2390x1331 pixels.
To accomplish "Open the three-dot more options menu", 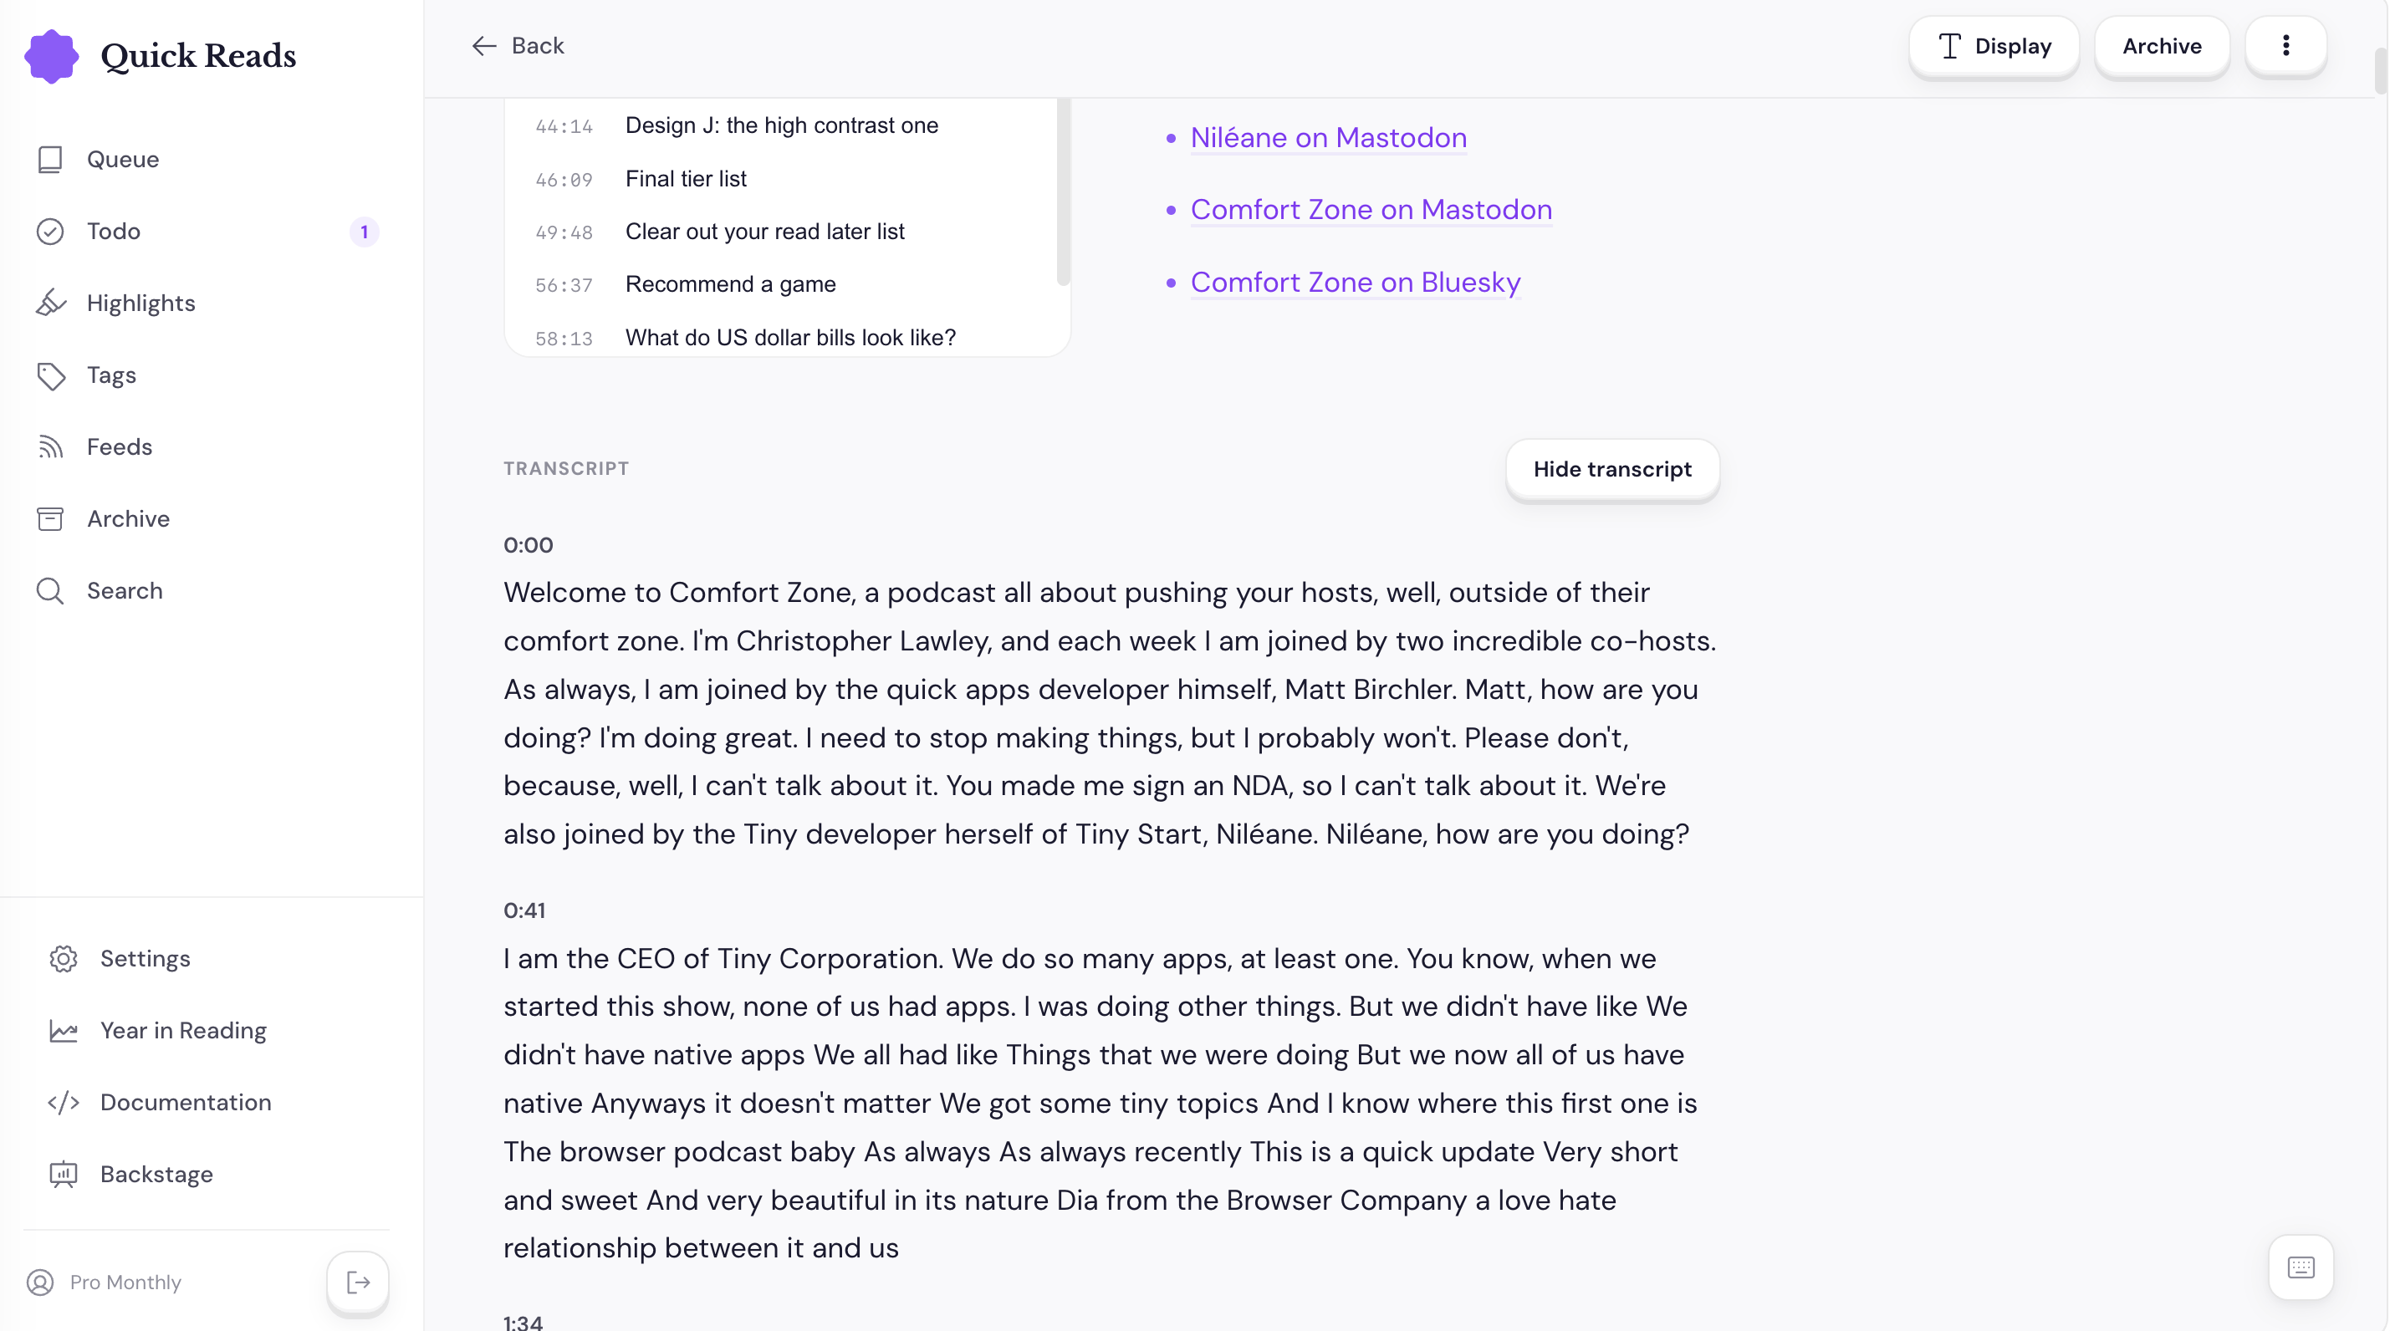I will [2286, 45].
